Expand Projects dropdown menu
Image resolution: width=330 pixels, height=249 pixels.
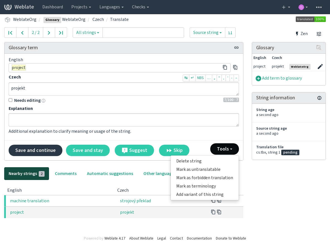click(81, 7)
